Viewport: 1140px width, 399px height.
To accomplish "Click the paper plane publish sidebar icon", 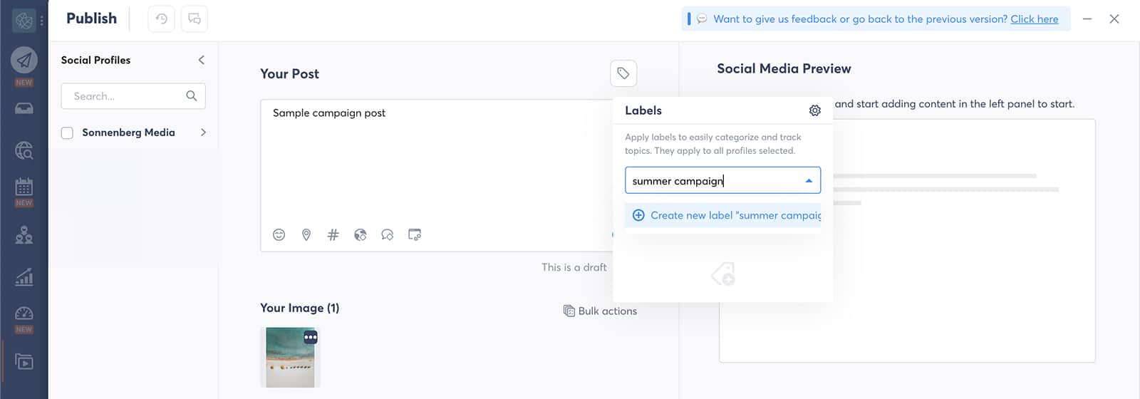I will point(24,60).
